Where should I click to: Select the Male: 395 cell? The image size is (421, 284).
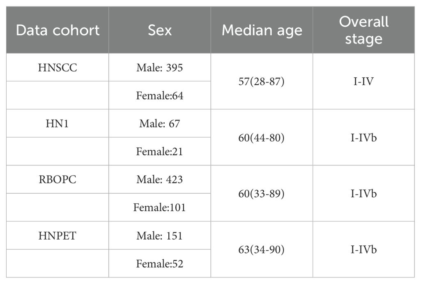pyautogui.click(x=159, y=68)
